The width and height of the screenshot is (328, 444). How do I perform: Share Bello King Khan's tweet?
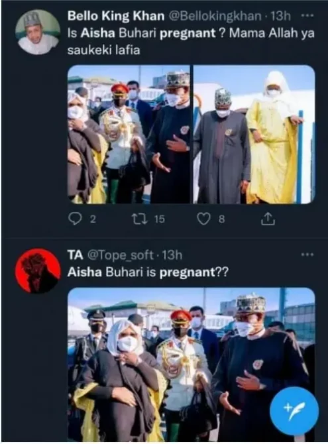pyautogui.click(x=268, y=219)
